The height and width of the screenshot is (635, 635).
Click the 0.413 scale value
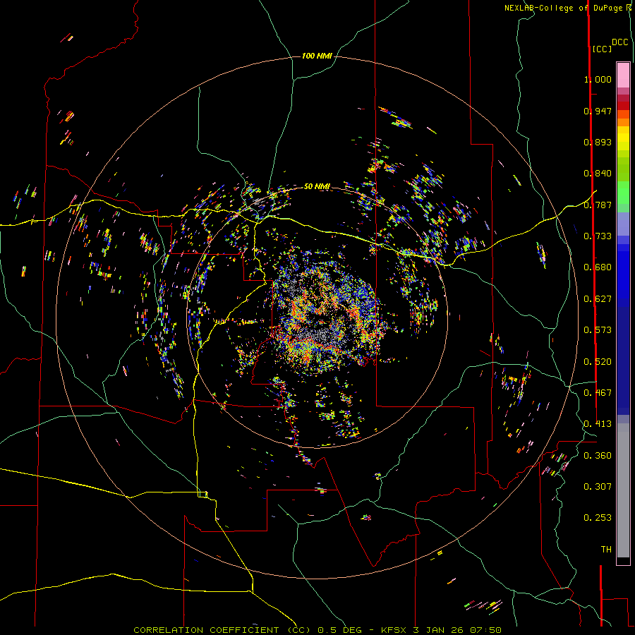pyautogui.click(x=598, y=424)
